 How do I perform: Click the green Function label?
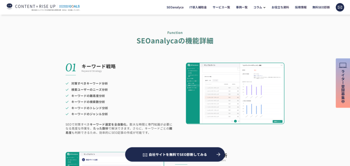click(175, 32)
